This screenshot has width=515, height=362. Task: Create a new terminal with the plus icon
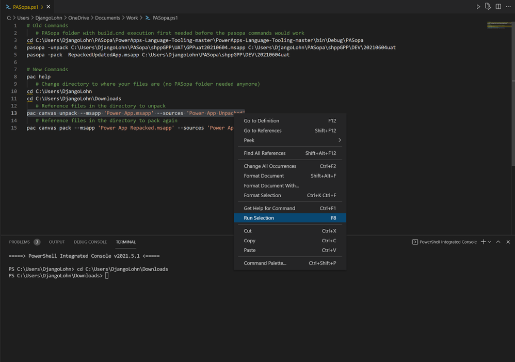tap(482, 242)
